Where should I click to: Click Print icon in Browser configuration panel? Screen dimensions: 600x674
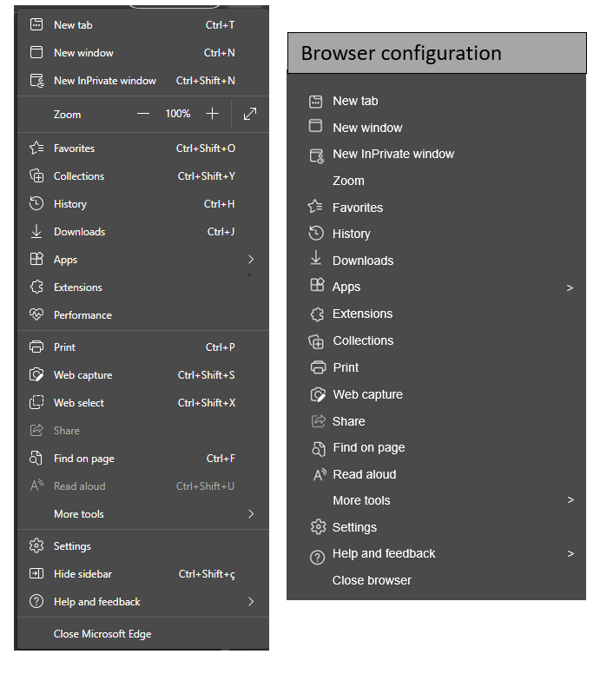318,367
